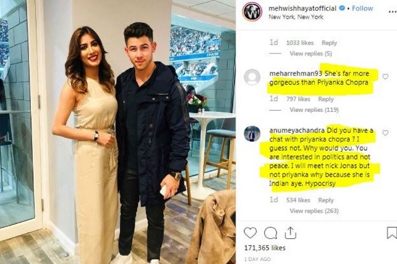Open the three-dot more options menu

pos(392,12)
